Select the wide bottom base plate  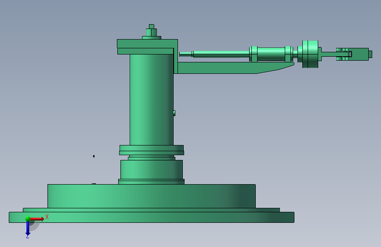152,217
